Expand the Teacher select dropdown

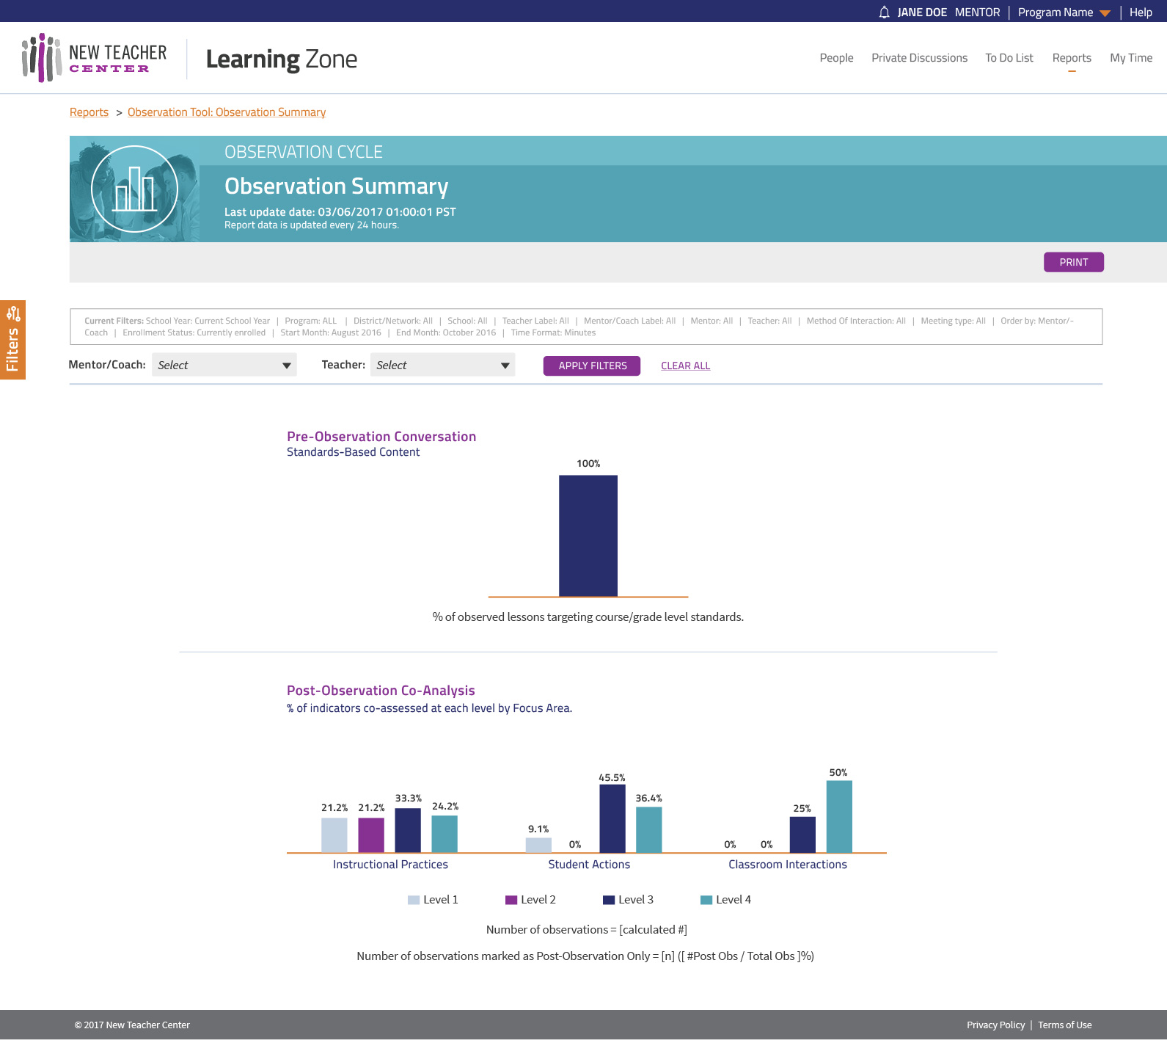pyautogui.click(x=442, y=366)
